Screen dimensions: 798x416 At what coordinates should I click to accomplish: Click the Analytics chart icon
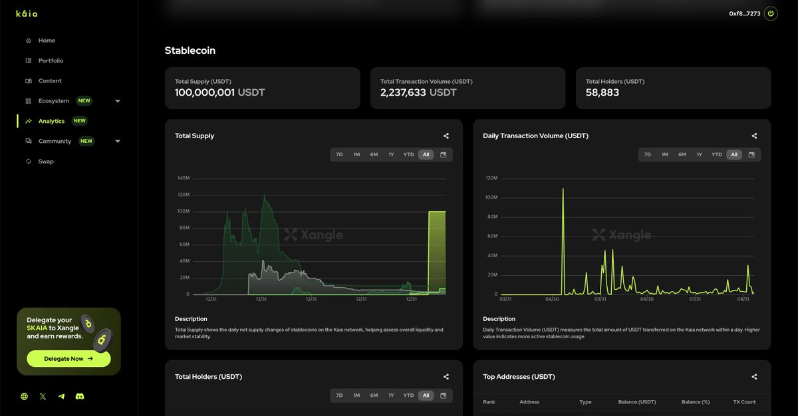[x=29, y=121]
